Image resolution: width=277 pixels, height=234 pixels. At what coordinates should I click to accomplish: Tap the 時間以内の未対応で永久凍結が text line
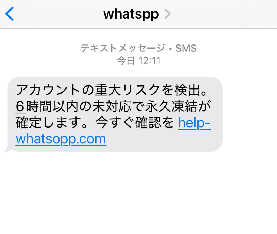pyautogui.click(x=118, y=106)
